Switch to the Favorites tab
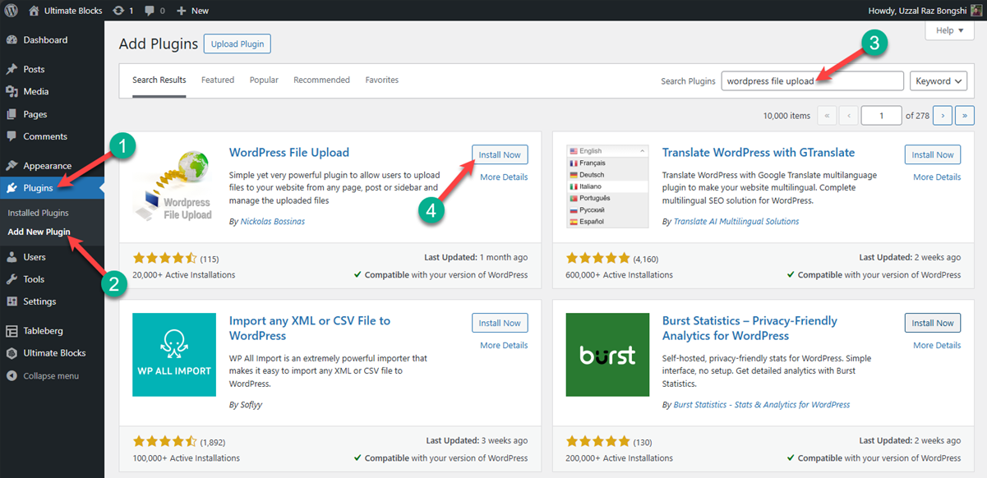The width and height of the screenshot is (987, 478). (x=382, y=80)
